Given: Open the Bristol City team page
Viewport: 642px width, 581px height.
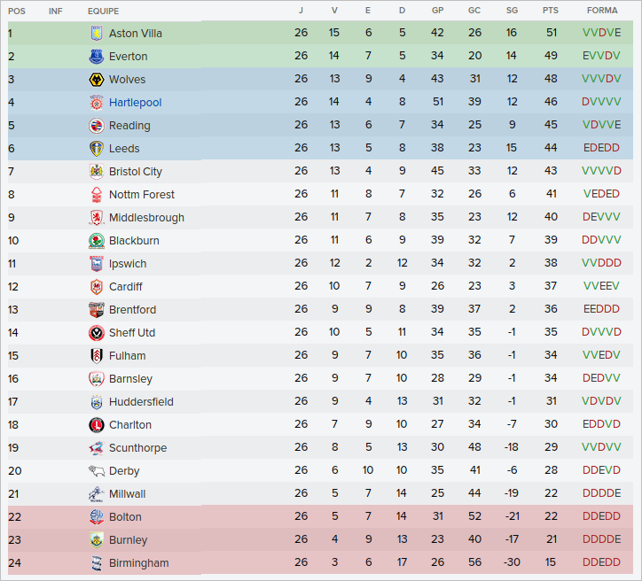Looking at the screenshot, I should click(x=135, y=172).
